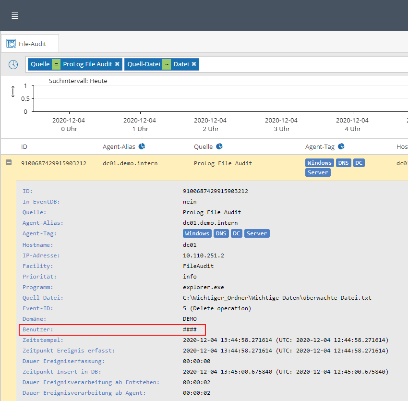Click the clock time interval icon
Viewport: 408px width, 401px height.
pyautogui.click(x=13, y=64)
